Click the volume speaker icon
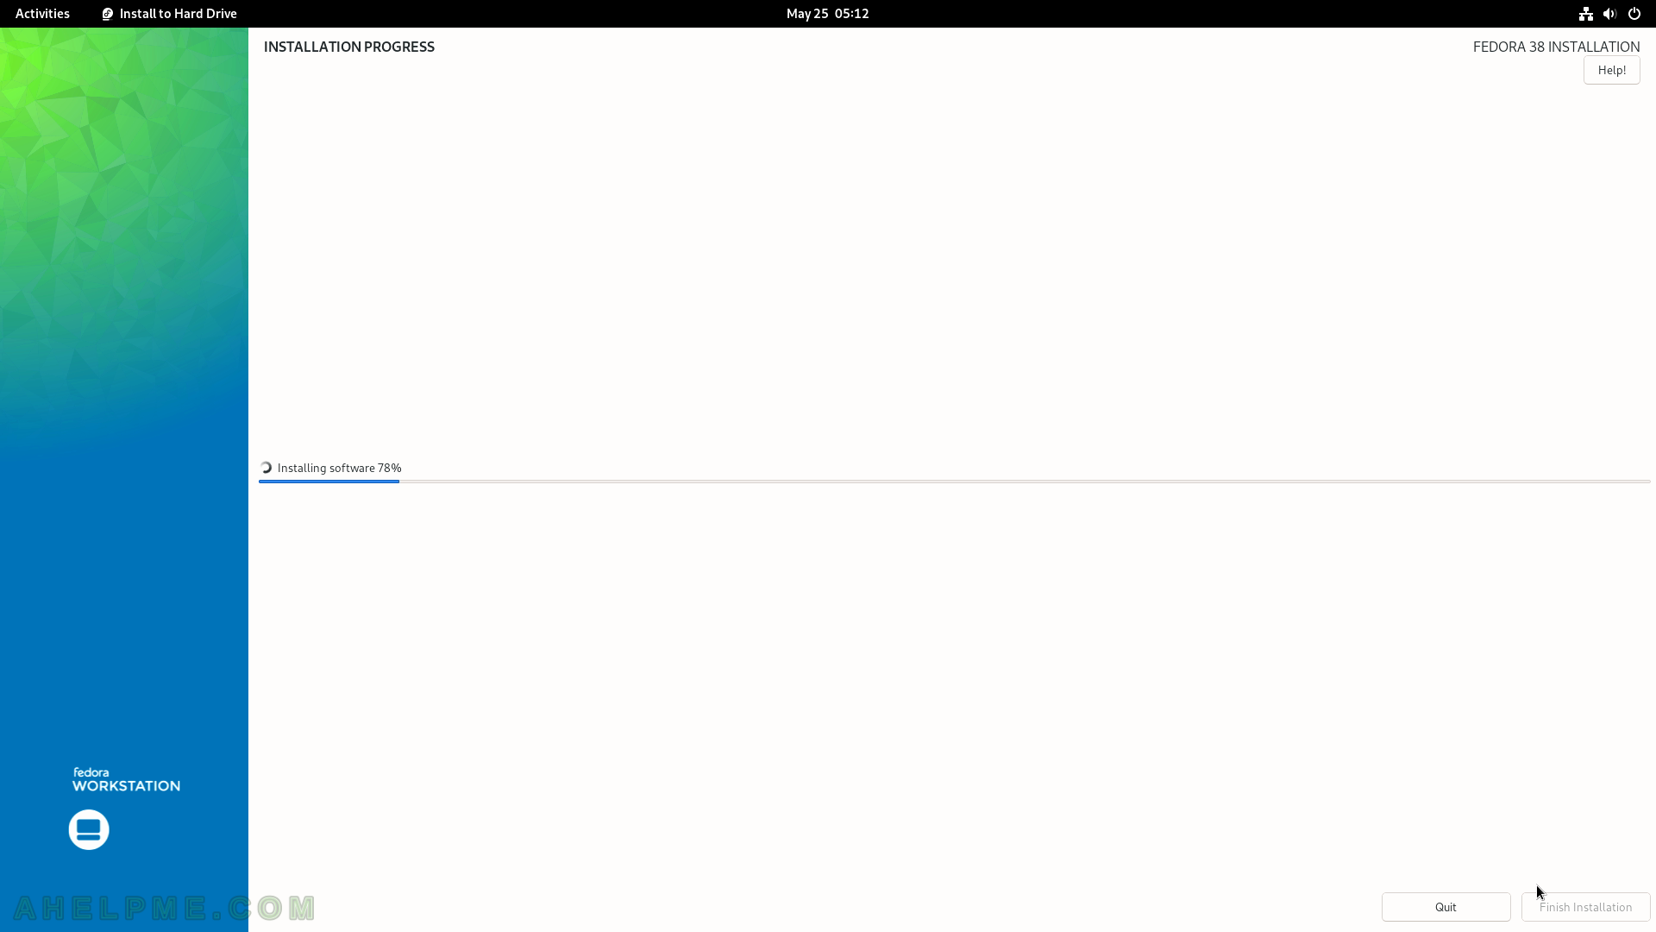Image resolution: width=1656 pixels, height=932 pixels. point(1609,14)
